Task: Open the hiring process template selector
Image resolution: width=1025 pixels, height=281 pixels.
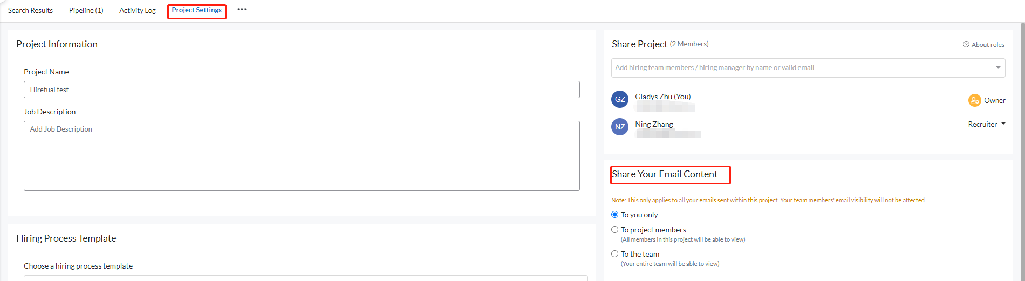Action: pos(305,278)
